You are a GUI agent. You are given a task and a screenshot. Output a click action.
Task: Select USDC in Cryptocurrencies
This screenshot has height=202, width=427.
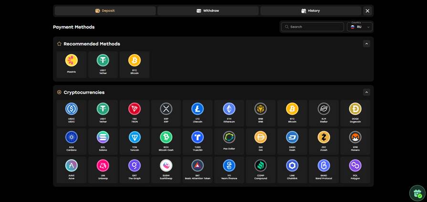[x=72, y=113]
